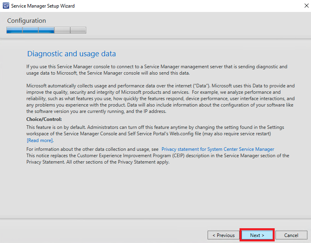Screen dimensions: 311x243
Task: Open Privacy statement for System Center link
Action: (x=218, y=149)
